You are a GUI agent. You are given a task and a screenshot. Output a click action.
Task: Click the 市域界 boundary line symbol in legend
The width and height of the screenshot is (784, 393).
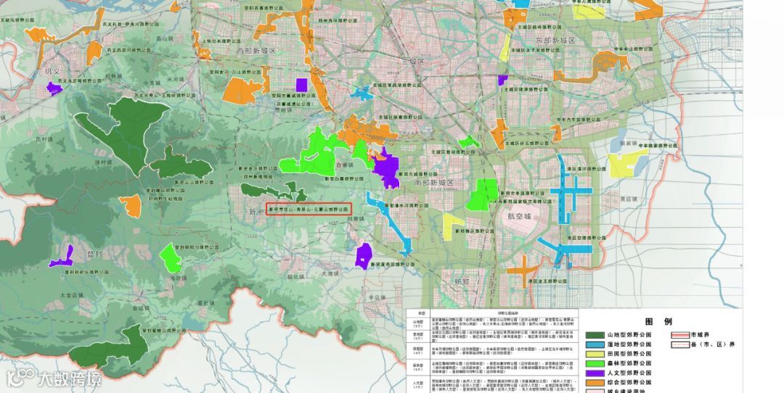(x=680, y=335)
